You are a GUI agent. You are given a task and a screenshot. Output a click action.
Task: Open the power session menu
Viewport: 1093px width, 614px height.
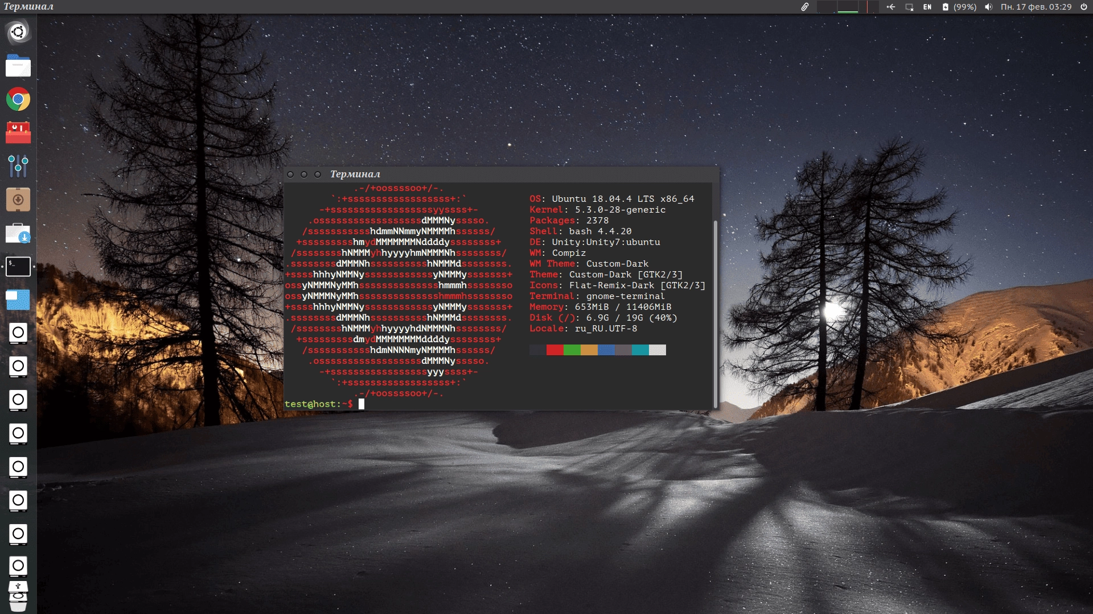1084,7
